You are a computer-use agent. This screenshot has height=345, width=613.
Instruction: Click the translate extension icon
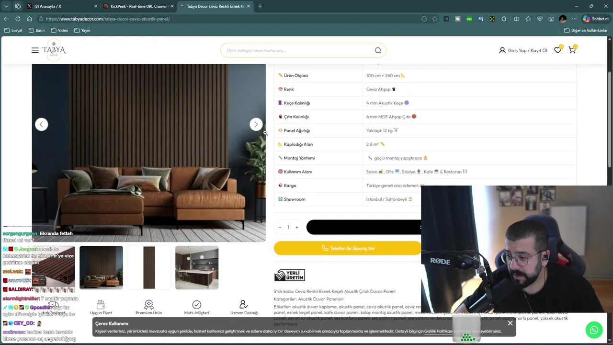[481, 19]
